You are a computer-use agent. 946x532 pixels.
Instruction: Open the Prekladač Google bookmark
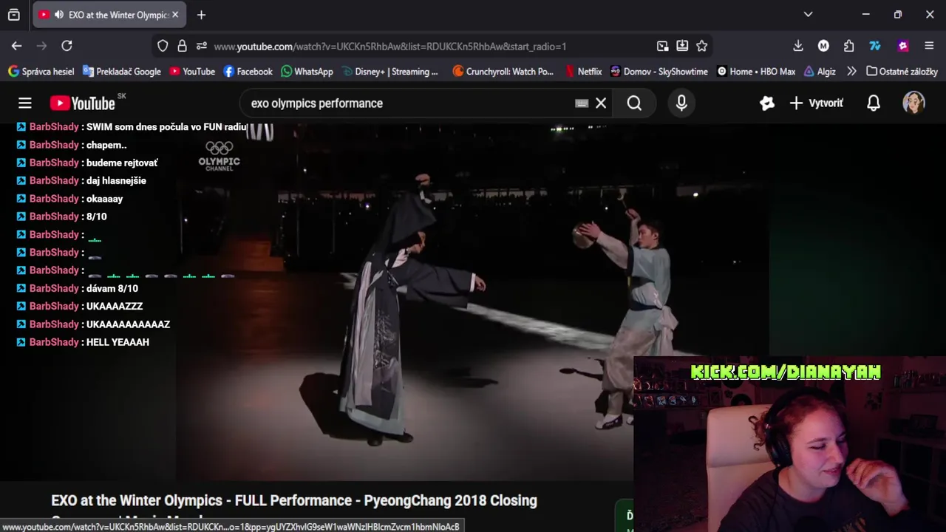point(122,72)
